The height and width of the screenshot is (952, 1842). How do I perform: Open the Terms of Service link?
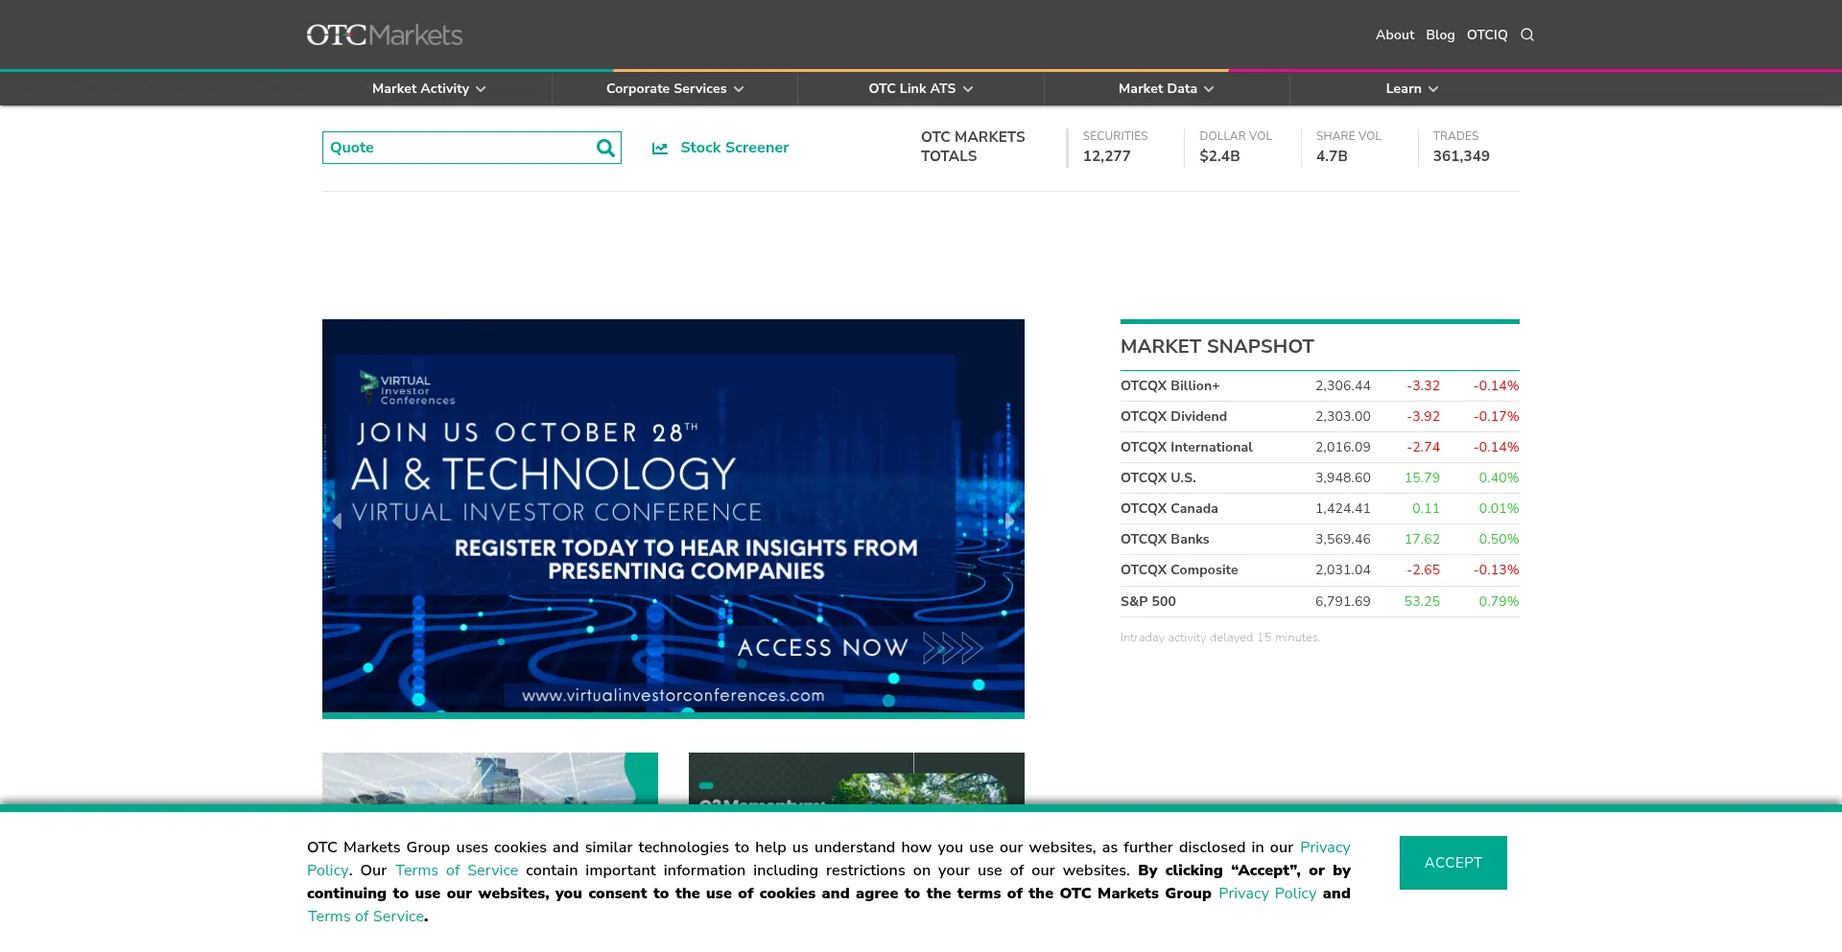[x=457, y=871]
